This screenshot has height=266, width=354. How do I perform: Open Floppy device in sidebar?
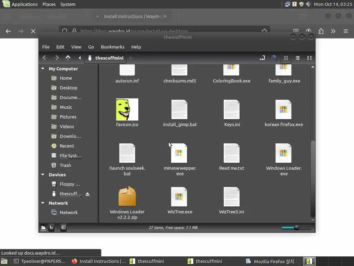[69, 184]
